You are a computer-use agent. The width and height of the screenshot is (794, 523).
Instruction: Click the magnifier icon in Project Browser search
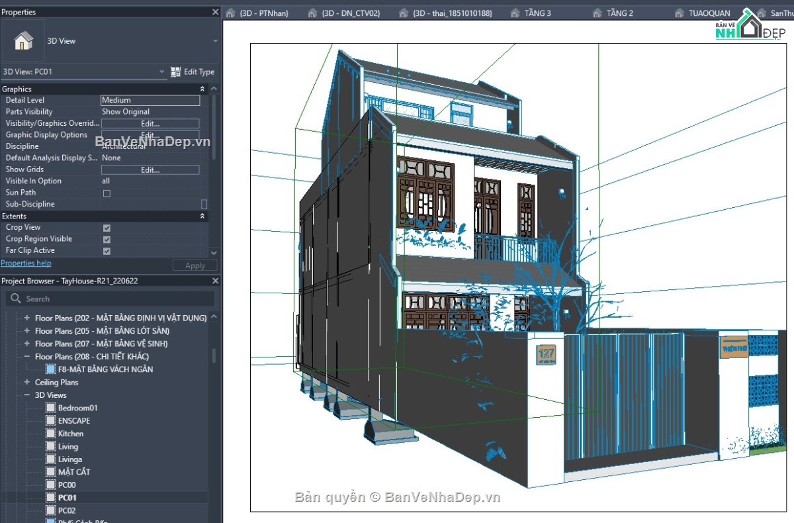point(15,298)
